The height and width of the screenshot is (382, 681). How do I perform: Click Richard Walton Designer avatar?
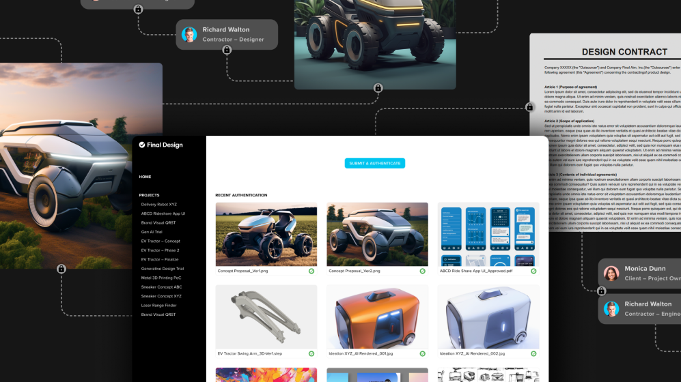pos(189,34)
